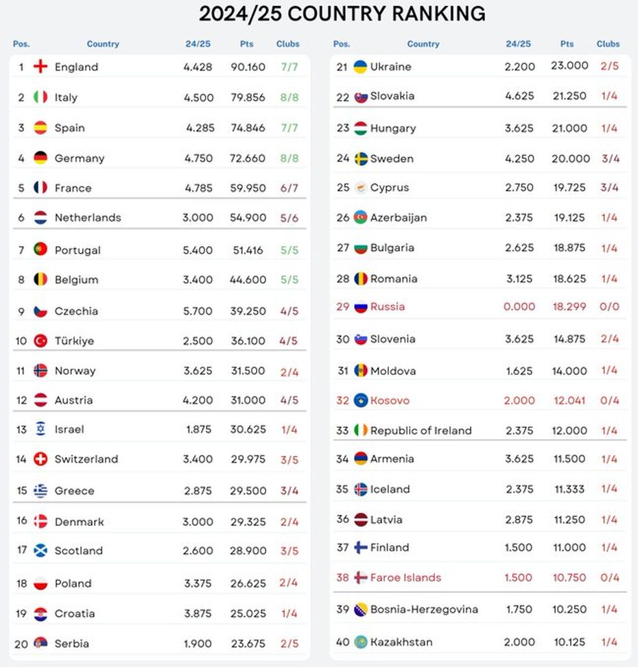The height and width of the screenshot is (667, 638).
Task: Click the left table's Country column header
Action: [x=103, y=44]
